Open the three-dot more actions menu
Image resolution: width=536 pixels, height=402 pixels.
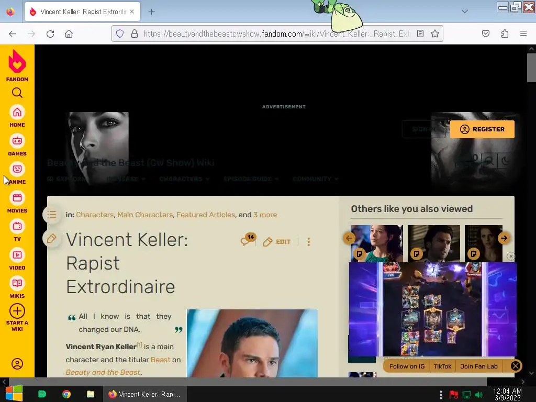[x=309, y=242]
